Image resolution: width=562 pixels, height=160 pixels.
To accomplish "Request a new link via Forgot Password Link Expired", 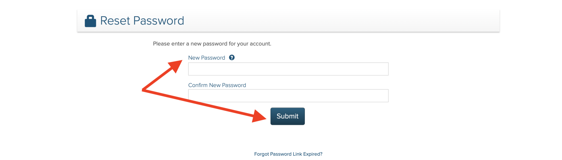I will point(288,154).
